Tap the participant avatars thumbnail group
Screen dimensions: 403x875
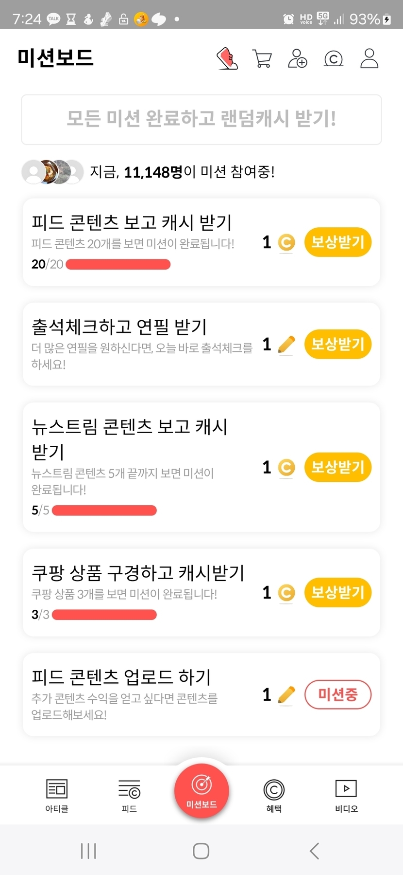tap(52, 172)
